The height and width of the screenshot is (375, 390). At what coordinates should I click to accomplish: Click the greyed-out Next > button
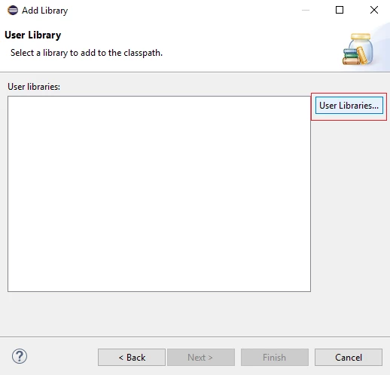[201, 357]
